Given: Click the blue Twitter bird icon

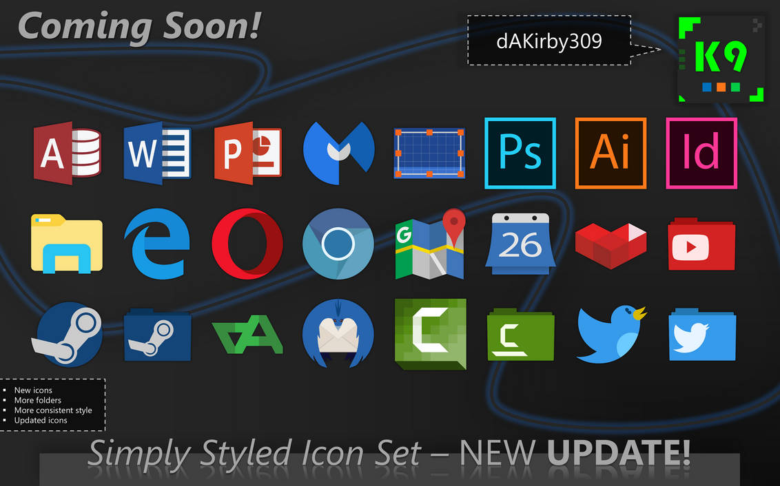Looking at the screenshot, I should click(x=612, y=335).
